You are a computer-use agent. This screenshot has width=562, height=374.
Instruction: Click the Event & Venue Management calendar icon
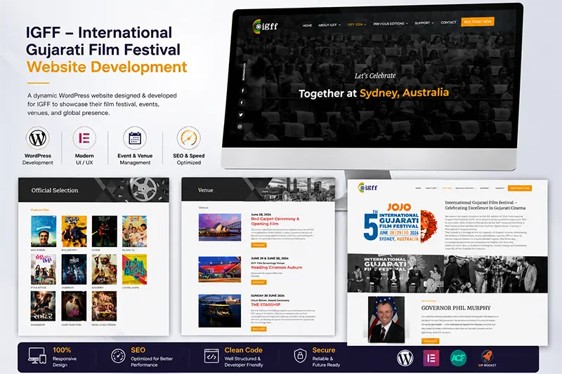click(135, 138)
